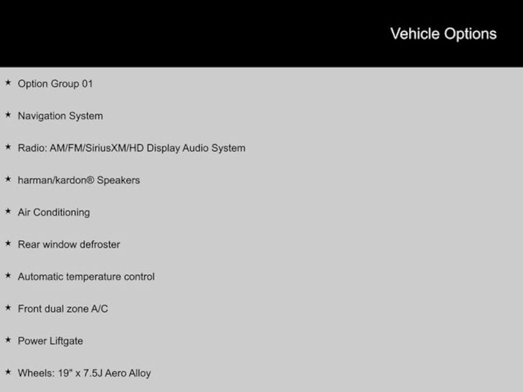Click the Navigation System entry
Screen dimensions: 523x392
coord(60,116)
